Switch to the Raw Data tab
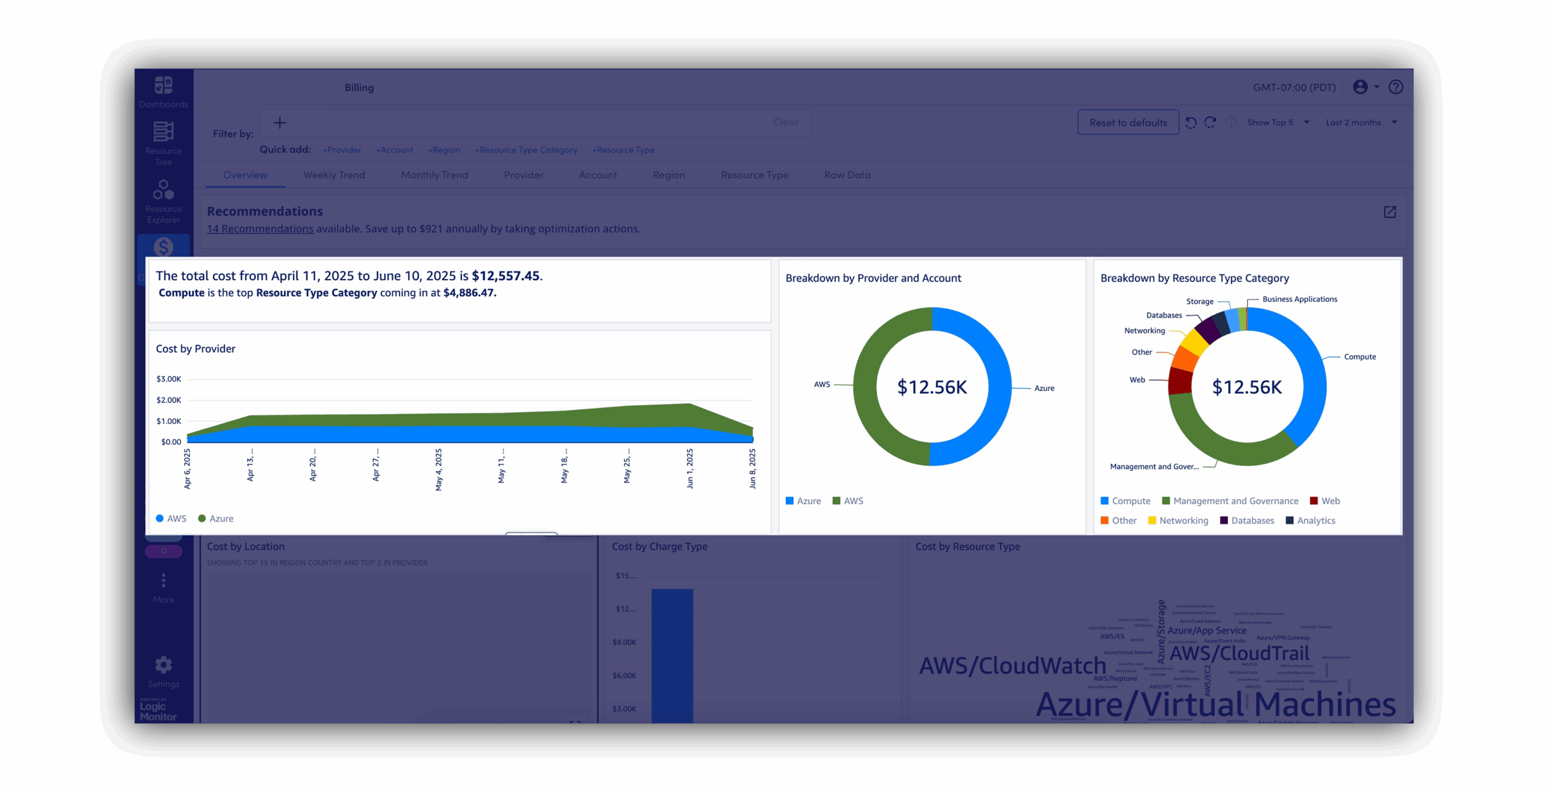The width and height of the screenshot is (1550, 793). tap(847, 175)
